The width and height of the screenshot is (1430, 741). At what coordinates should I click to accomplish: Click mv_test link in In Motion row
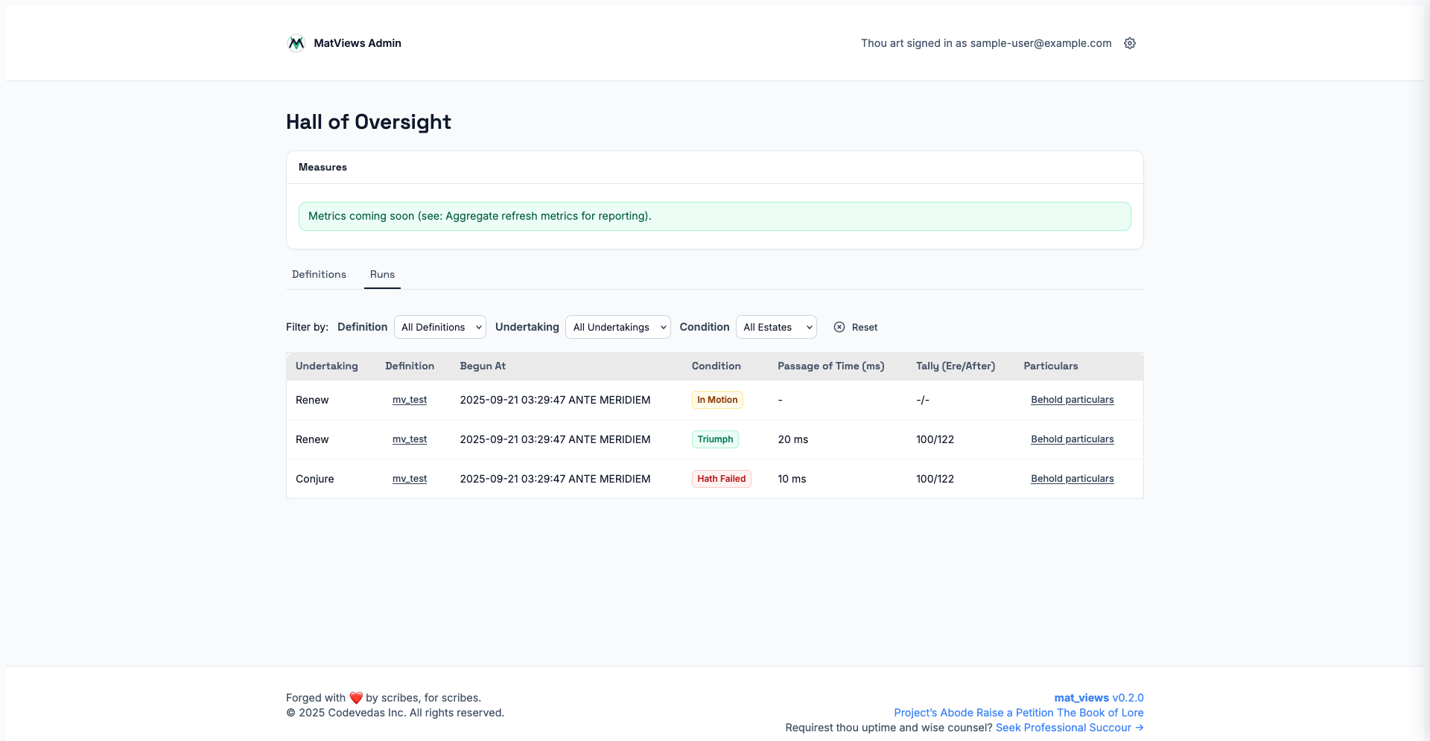click(x=410, y=400)
